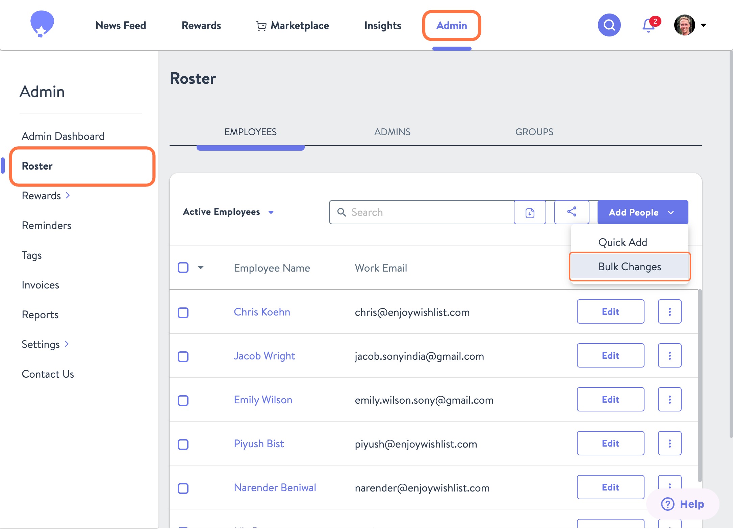Click the share icon next to search

point(571,212)
